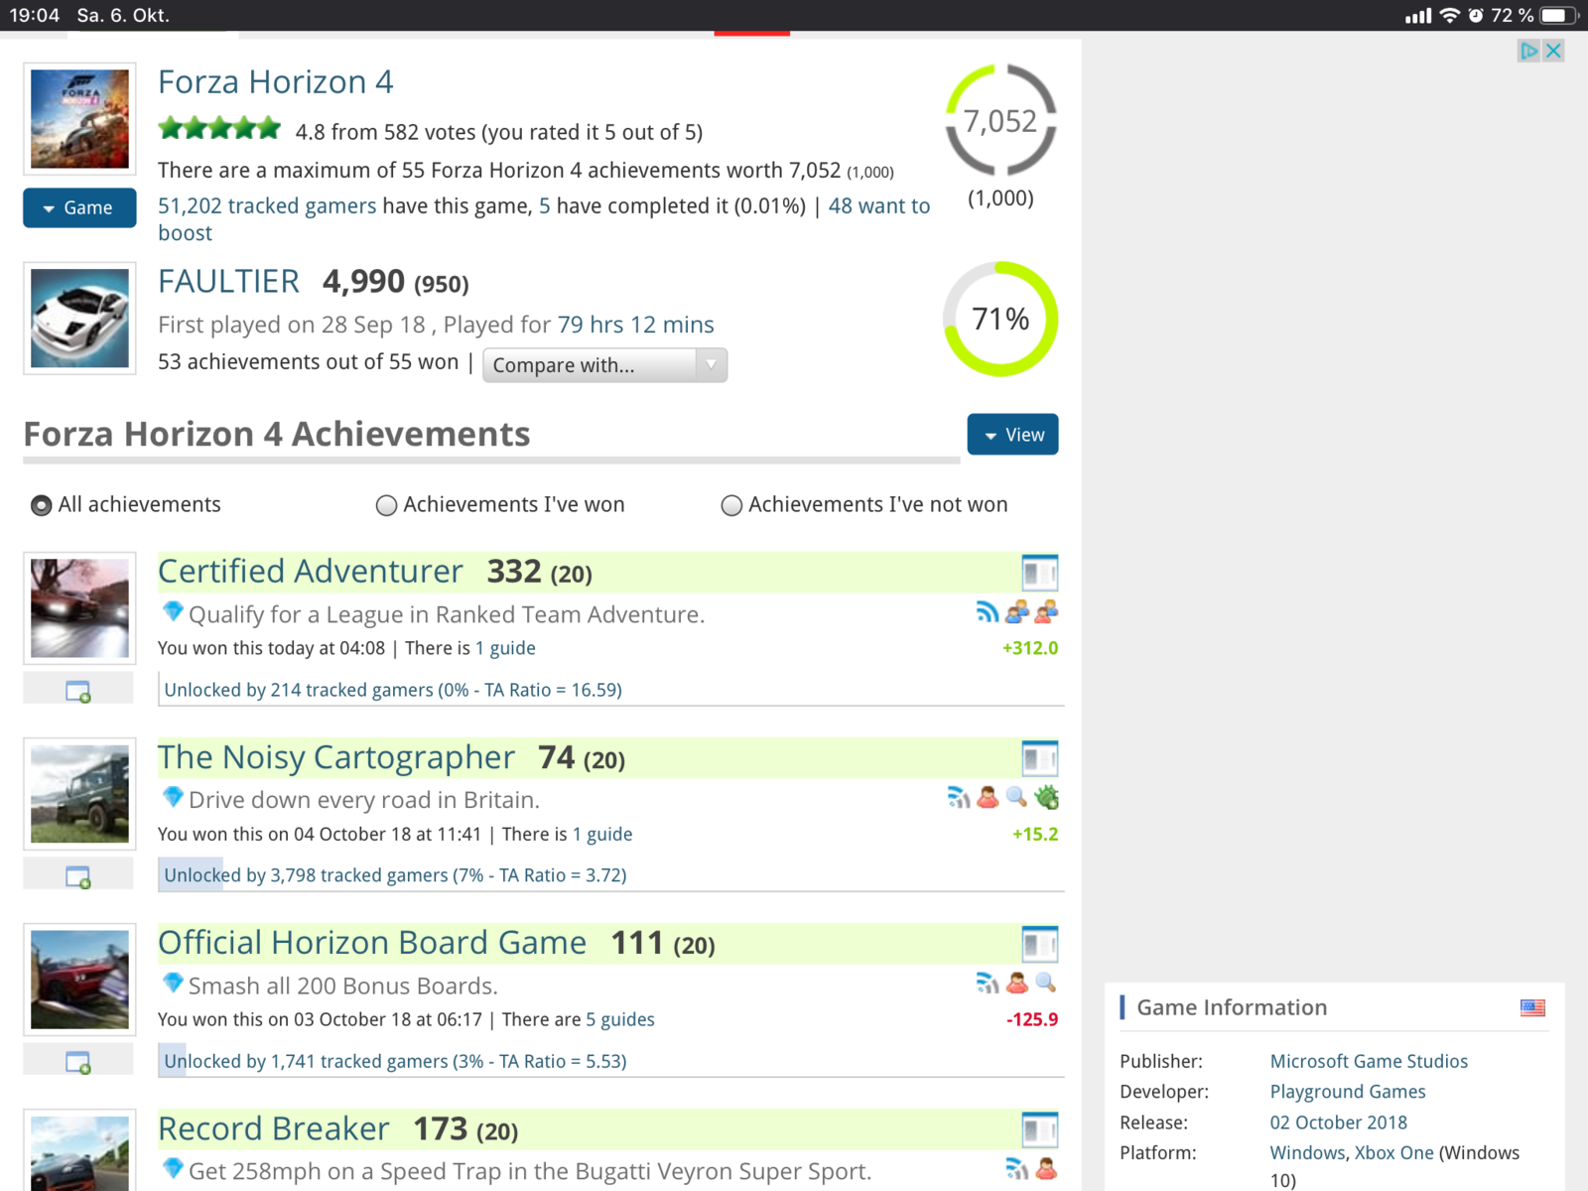This screenshot has height=1191, width=1588.
Task: Open the Windows platform link
Action: point(1306,1153)
